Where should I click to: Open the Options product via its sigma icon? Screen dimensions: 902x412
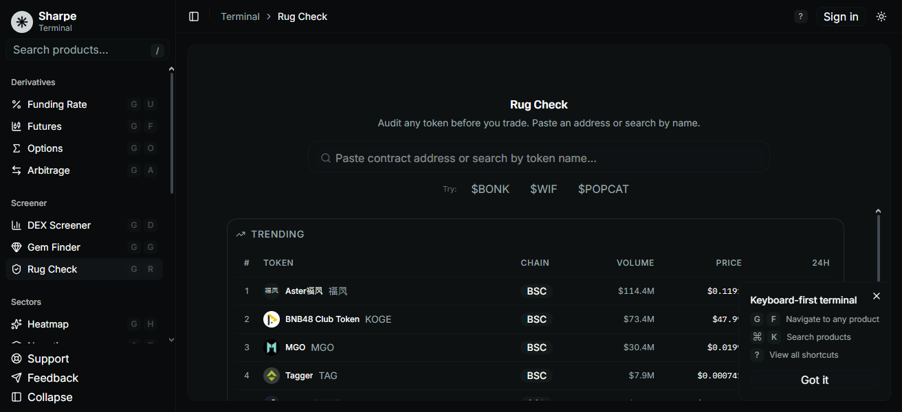click(x=16, y=148)
